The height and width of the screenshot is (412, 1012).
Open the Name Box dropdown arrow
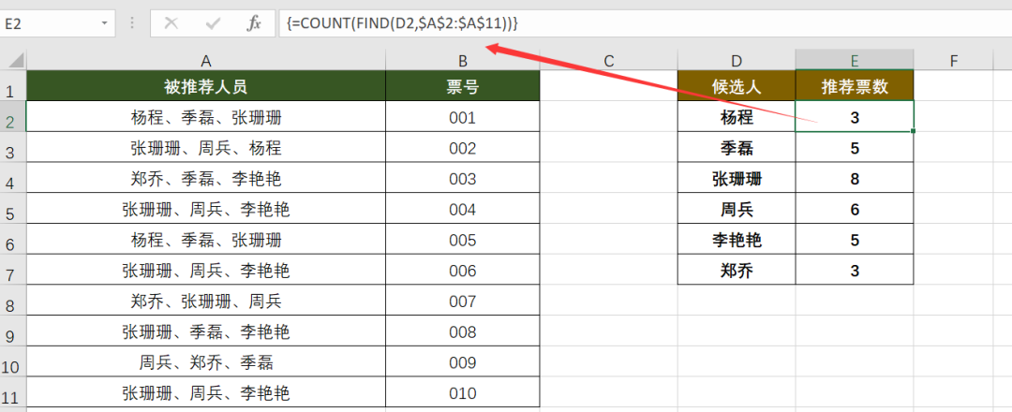(105, 23)
